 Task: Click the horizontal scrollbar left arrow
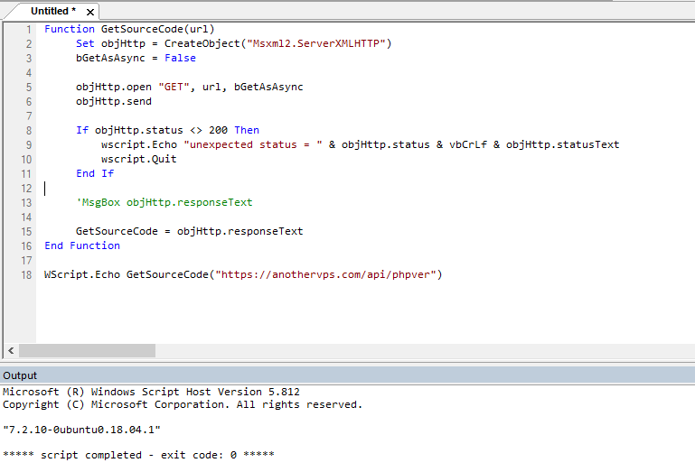(x=11, y=351)
